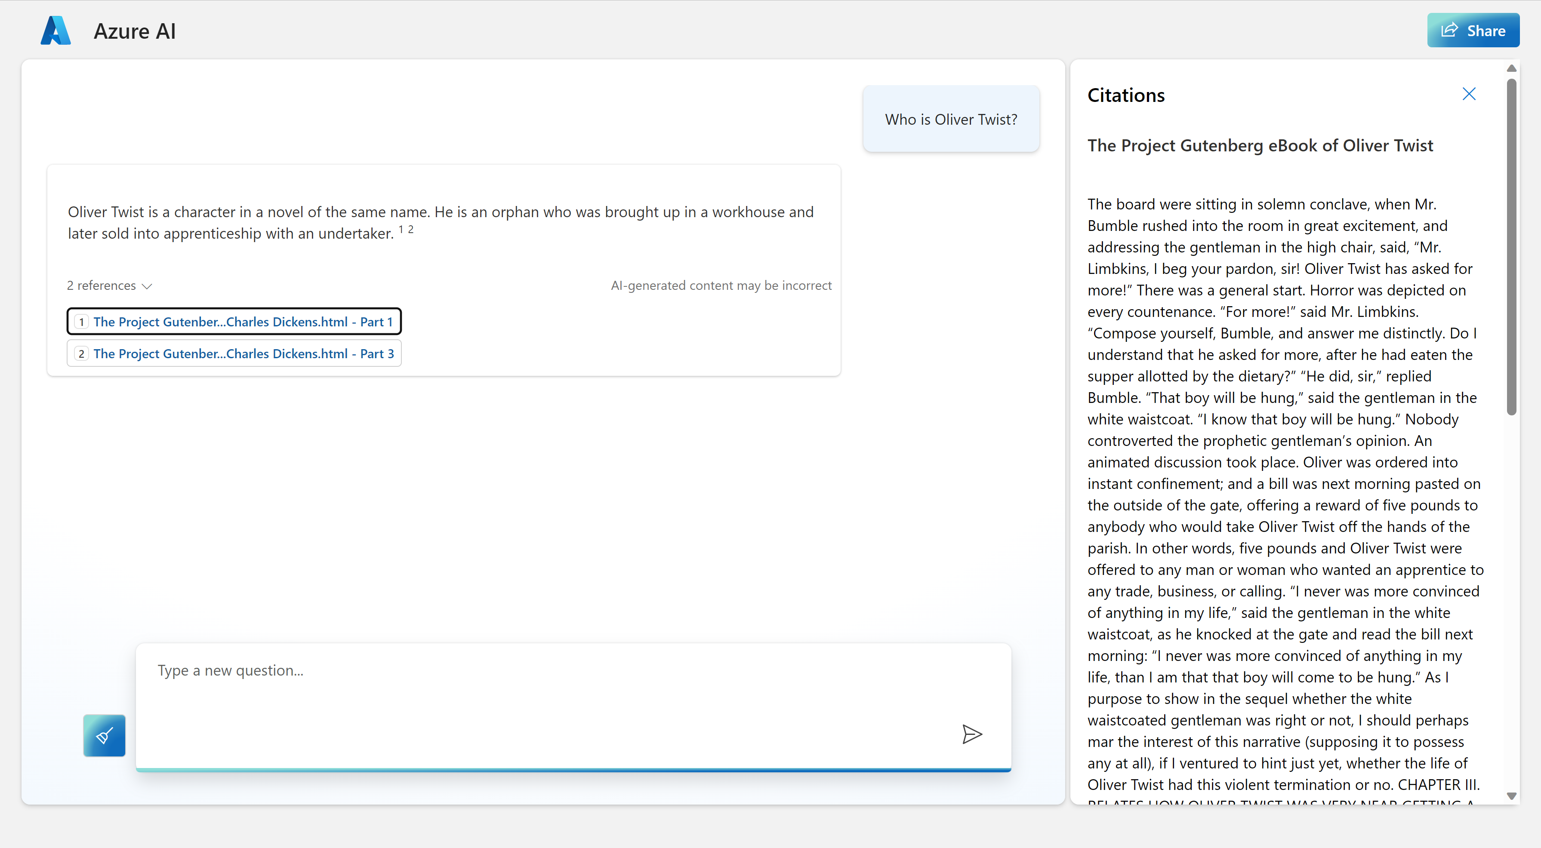The width and height of the screenshot is (1541, 848).
Task: Click superscript citation 1 in answer
Action: [x=401, y=229]
